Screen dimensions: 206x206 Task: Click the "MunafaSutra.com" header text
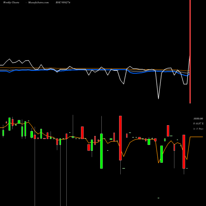point(38,2)
